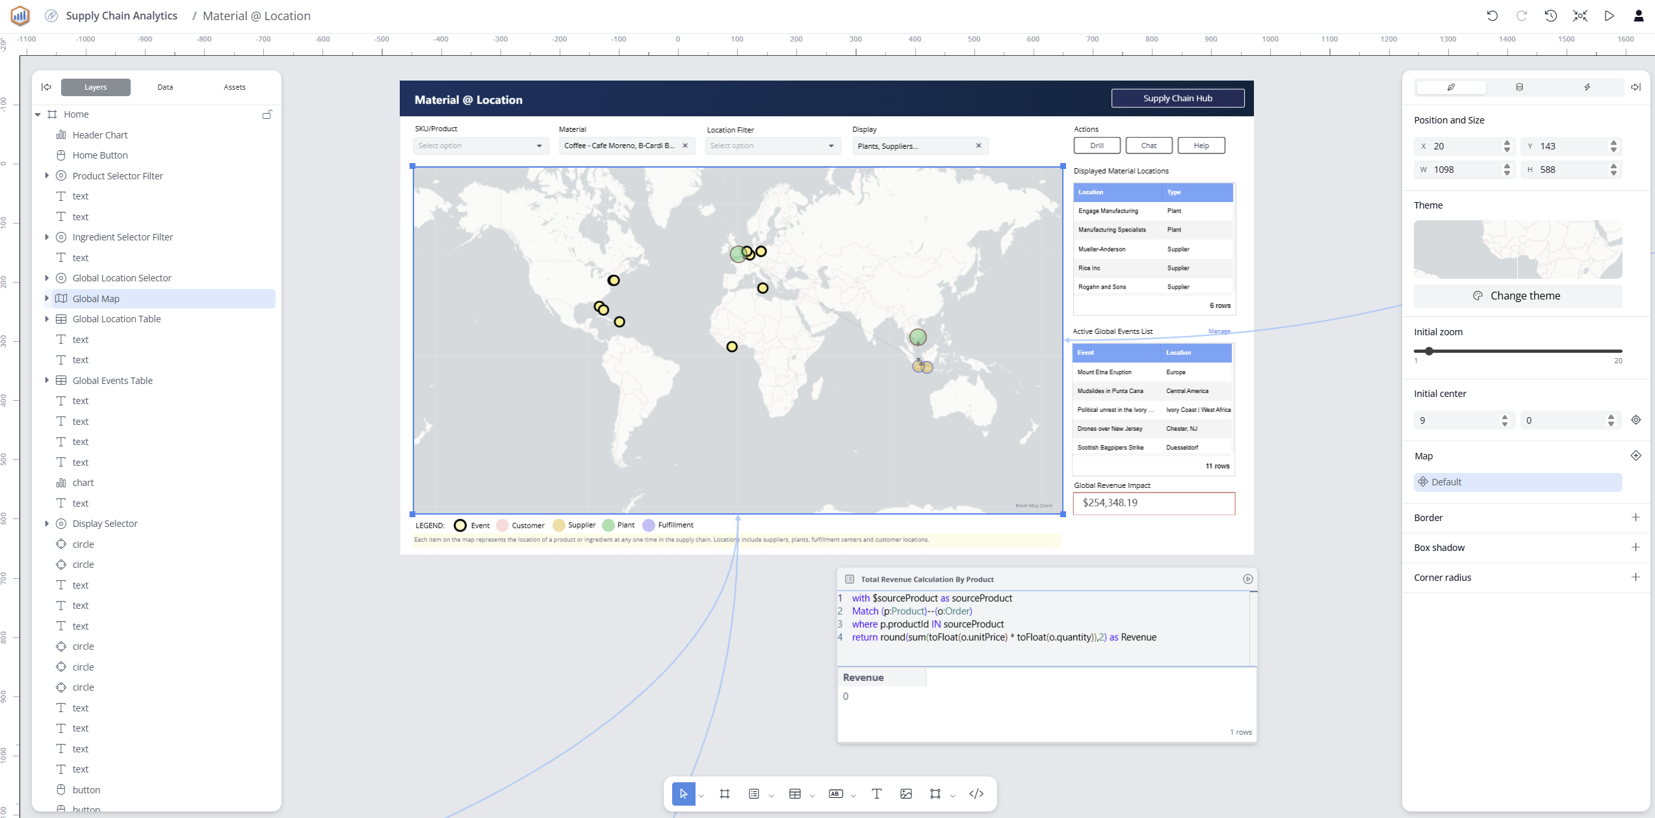Click the H height input field

1572,170
